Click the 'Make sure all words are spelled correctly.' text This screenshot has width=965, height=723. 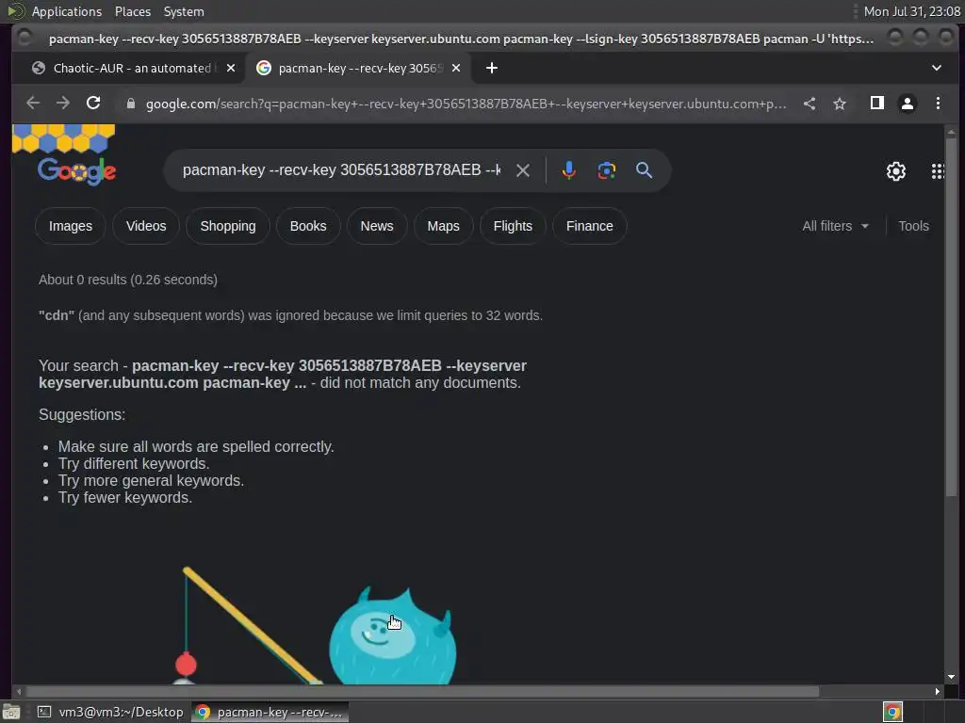196,446
